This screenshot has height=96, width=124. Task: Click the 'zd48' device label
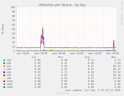[x=9, y=87]
